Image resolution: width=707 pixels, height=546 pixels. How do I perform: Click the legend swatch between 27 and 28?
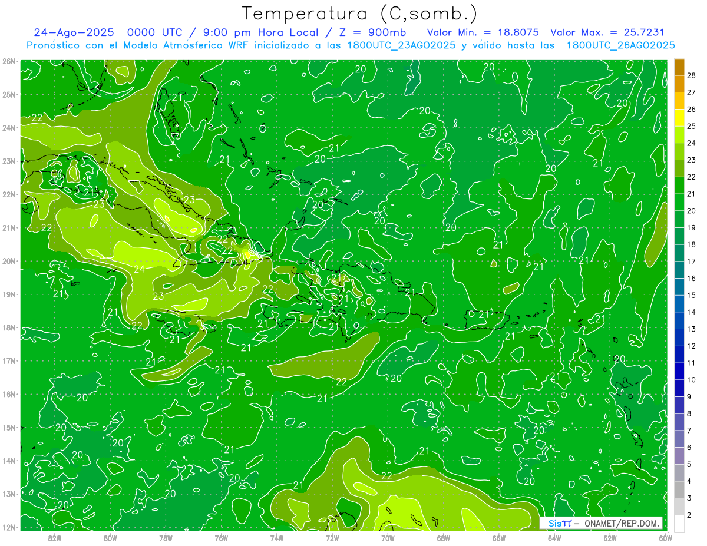point(679,83)
